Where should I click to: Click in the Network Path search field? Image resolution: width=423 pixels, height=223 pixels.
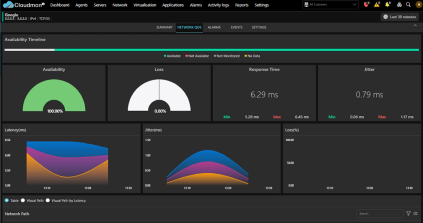tap(380, 213)
